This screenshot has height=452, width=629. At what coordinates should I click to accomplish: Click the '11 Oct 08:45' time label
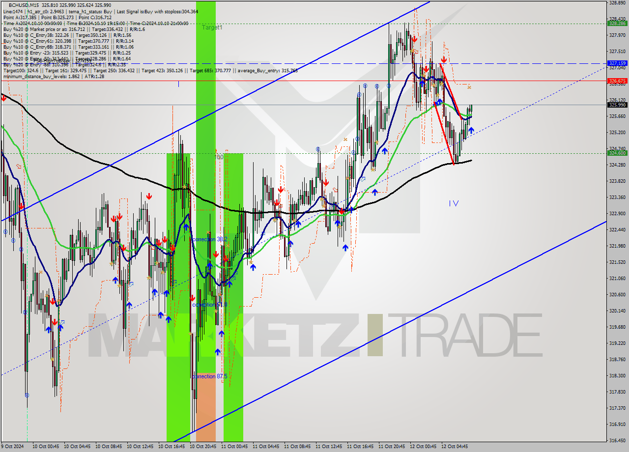297,447
